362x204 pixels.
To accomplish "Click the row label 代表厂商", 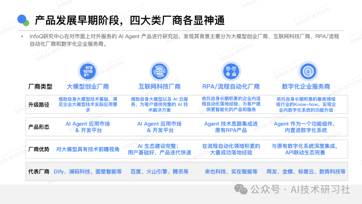I will (x=39, y=172).
